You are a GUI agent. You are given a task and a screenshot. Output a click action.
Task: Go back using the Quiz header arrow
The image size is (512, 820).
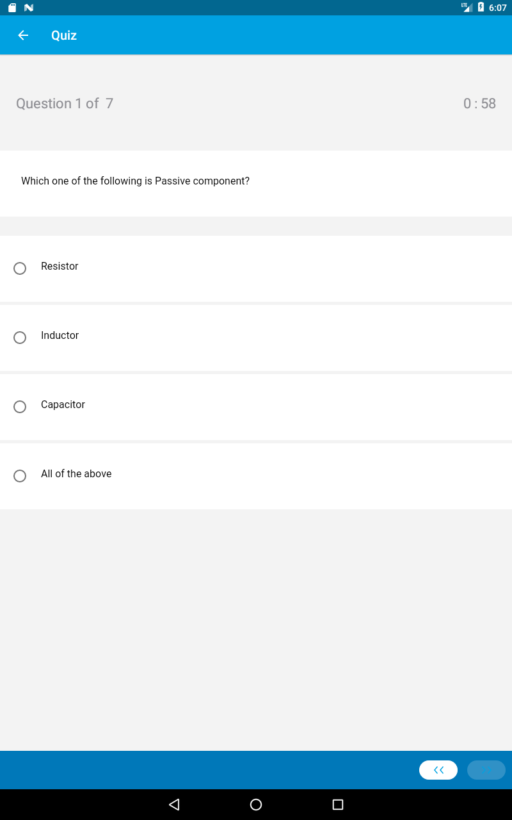click(23, 35)
